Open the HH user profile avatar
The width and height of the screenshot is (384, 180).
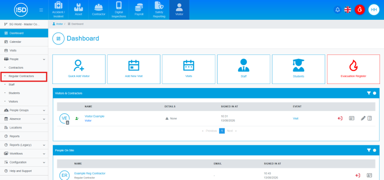click(374, 10)
